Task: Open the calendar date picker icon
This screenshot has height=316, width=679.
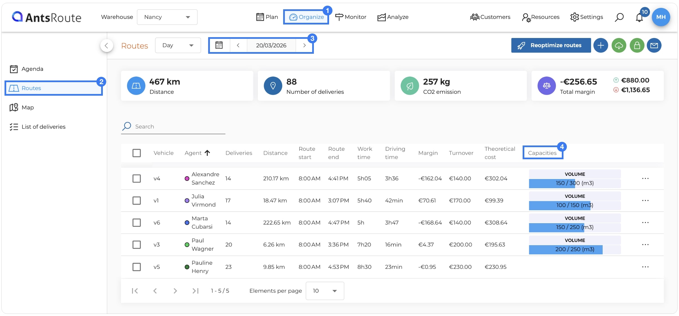Action: tap(219, 45)
